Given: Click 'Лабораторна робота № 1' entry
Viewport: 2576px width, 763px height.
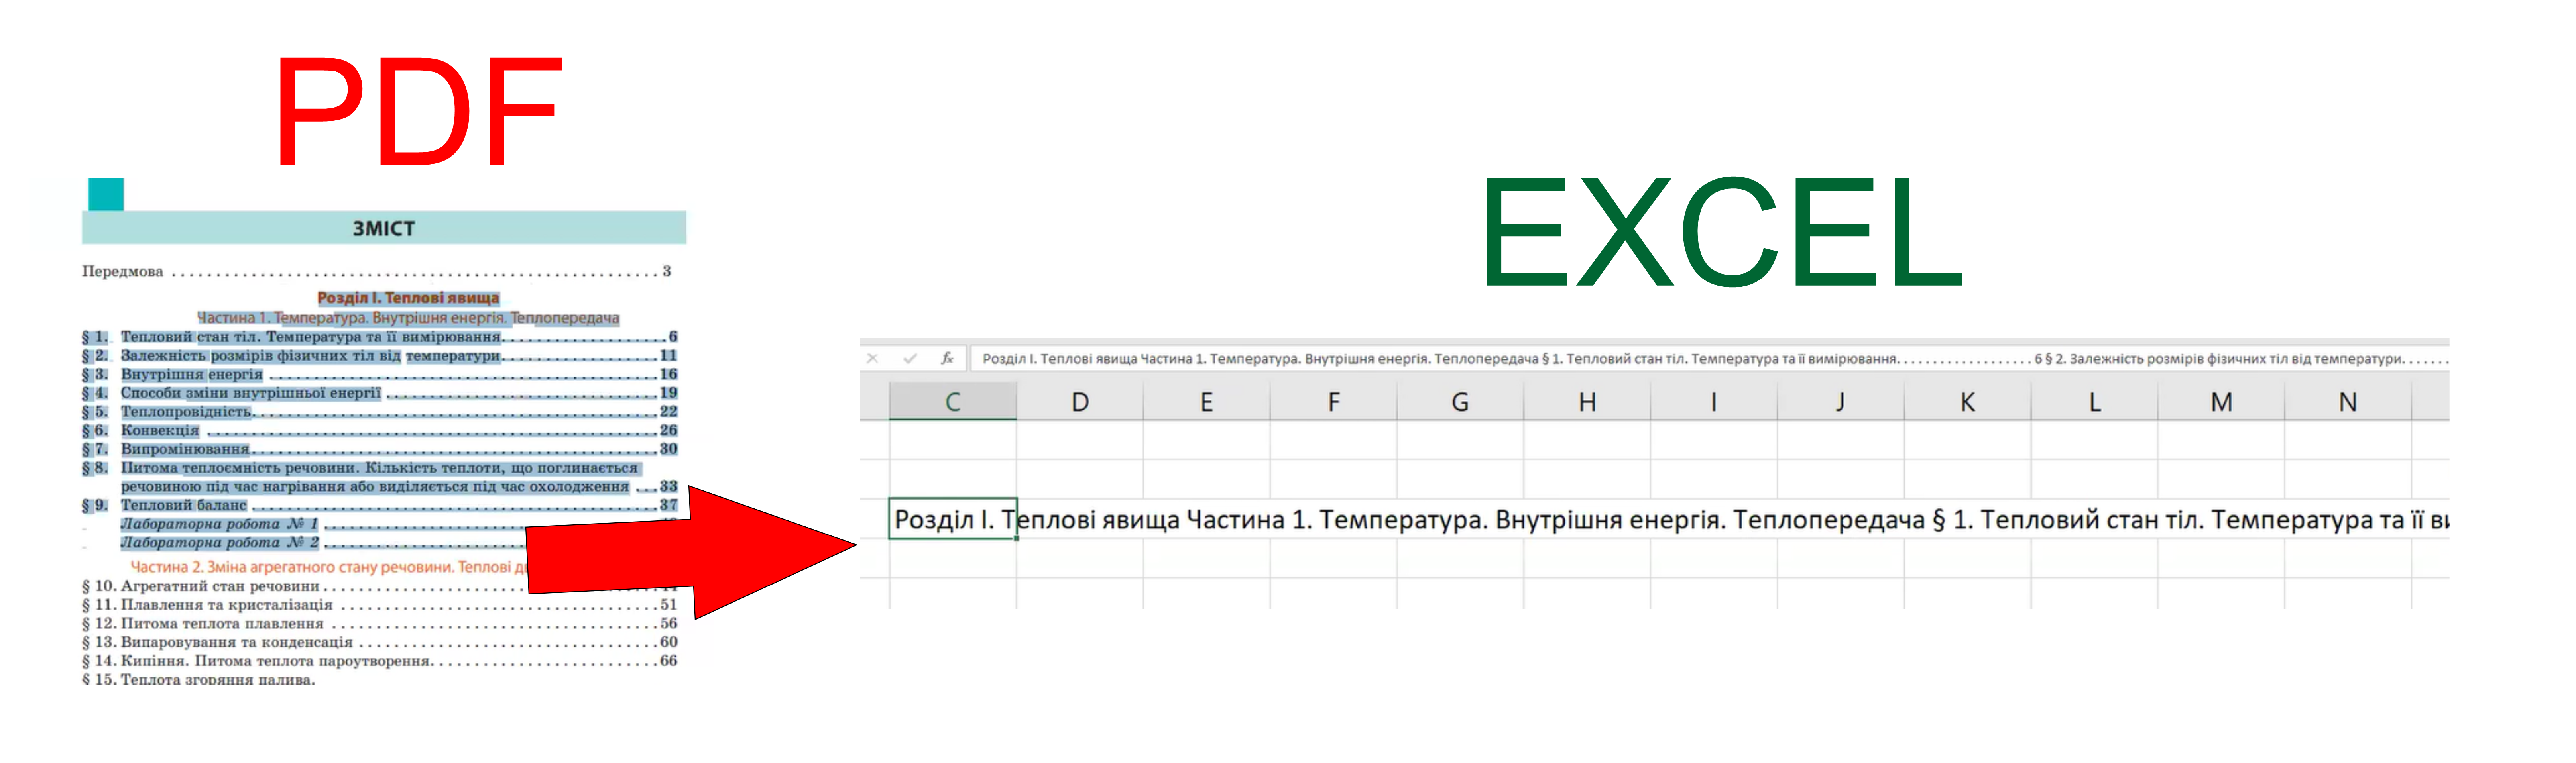Looking at the screenshot, I should click(x=220, y=524).
